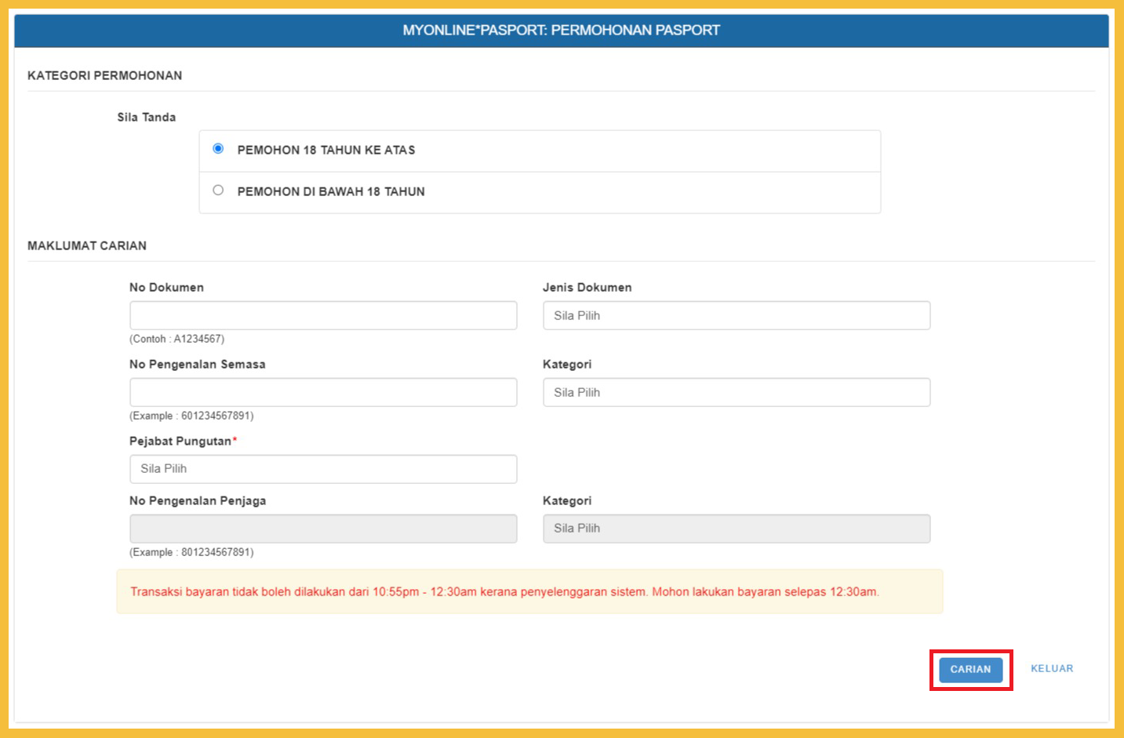Click the 'Sila Tanda' label
The height and width of the screenshot is (738, 1124).
(x=147, y=117)
